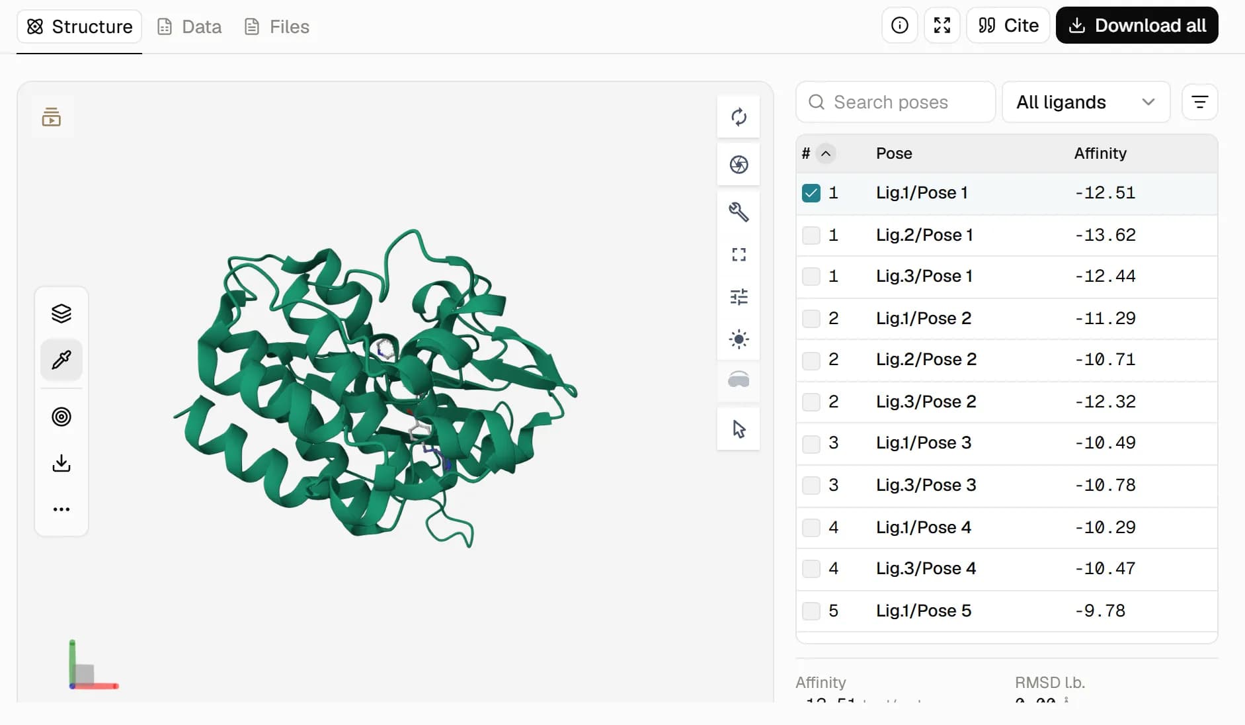Switch to the Data tab

(190, 26)
